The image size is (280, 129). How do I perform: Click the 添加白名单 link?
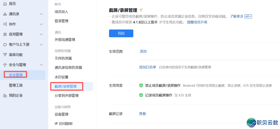(x=148, y=67)
